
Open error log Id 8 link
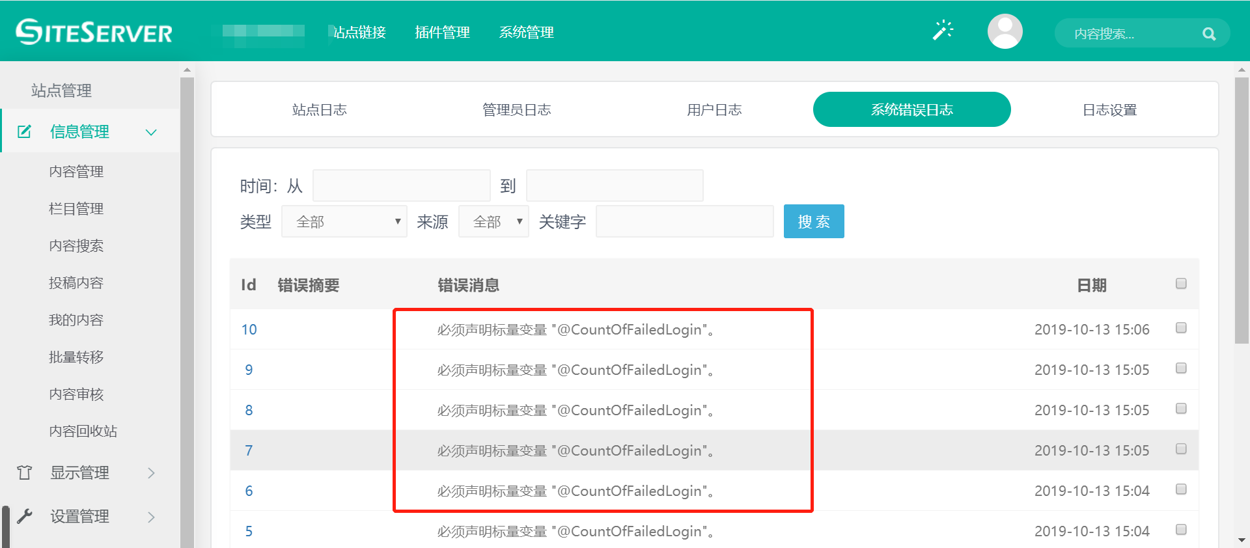pyautogui.click(x=249, y=410)
